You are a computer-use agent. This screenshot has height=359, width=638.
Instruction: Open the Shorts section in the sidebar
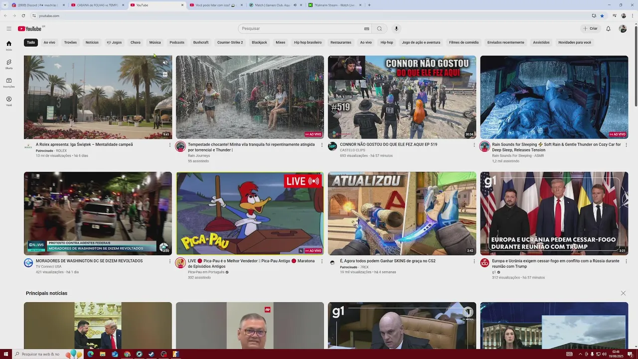coord(9,64)
